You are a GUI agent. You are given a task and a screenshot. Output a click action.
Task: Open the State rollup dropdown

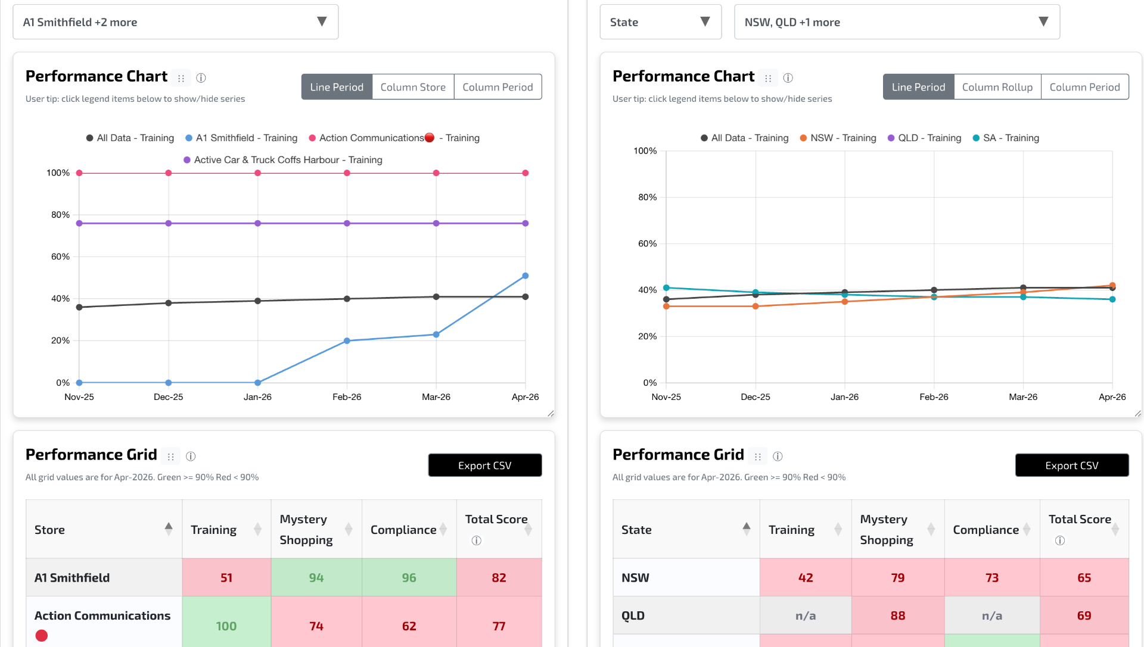coord(660,22)
